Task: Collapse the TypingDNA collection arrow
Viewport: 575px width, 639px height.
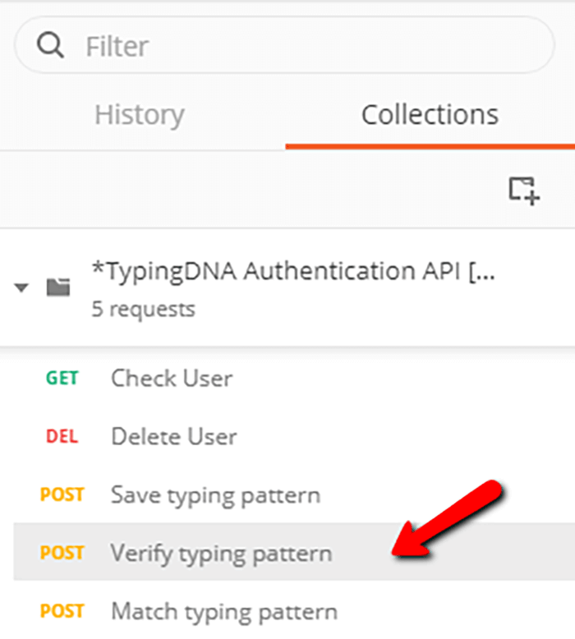Action: click(x=21, y=287)
